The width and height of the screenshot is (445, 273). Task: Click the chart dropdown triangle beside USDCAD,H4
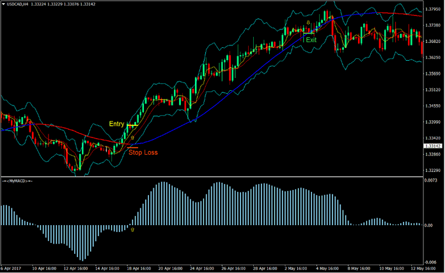3,4
